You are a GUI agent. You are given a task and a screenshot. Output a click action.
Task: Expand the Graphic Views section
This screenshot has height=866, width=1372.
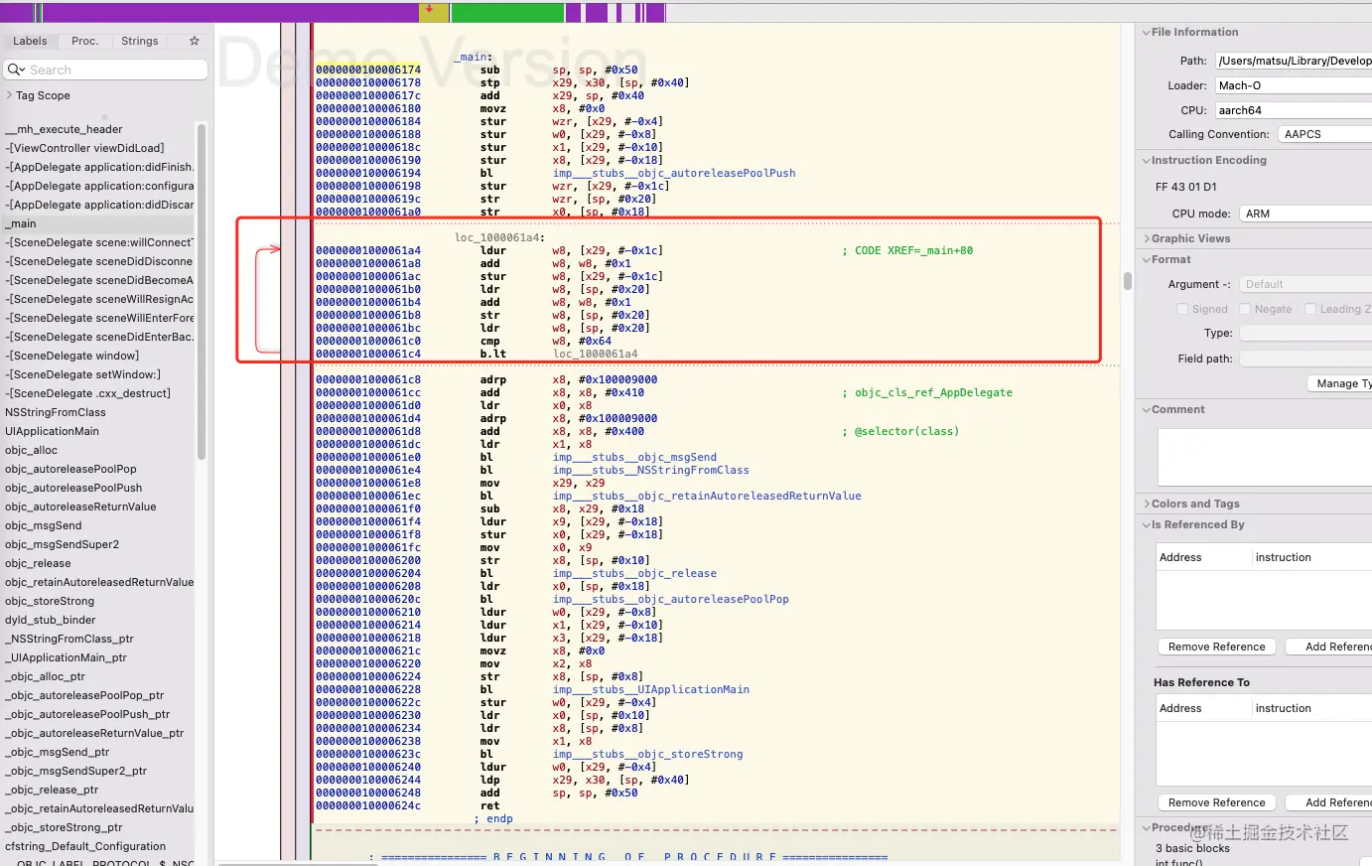point(1145,238)
